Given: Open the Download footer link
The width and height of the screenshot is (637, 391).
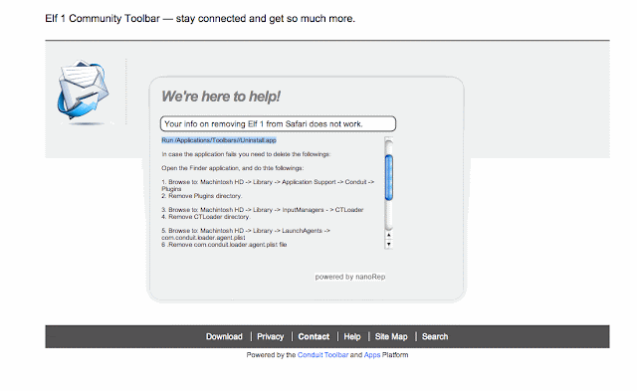Looking at the screenshot, I should [224, 336].
